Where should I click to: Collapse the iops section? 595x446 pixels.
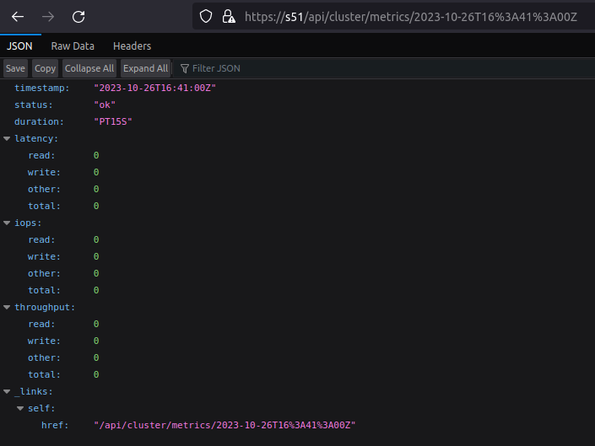(x=8, y=223)
